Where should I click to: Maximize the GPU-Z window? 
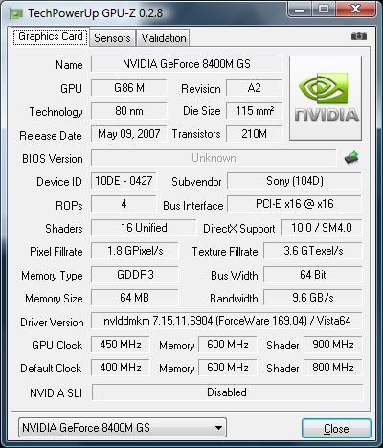click(324, 10)
